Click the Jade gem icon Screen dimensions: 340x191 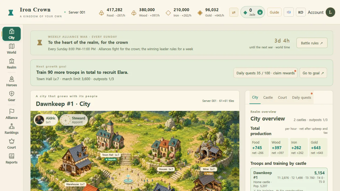click(245, 12)
